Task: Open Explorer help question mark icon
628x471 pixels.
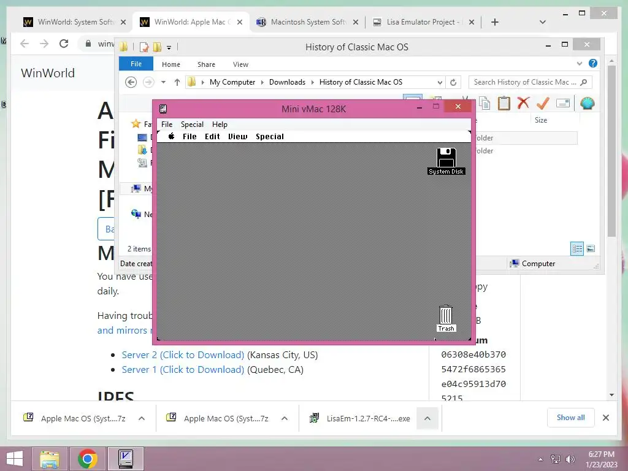Action: (593, 63)
